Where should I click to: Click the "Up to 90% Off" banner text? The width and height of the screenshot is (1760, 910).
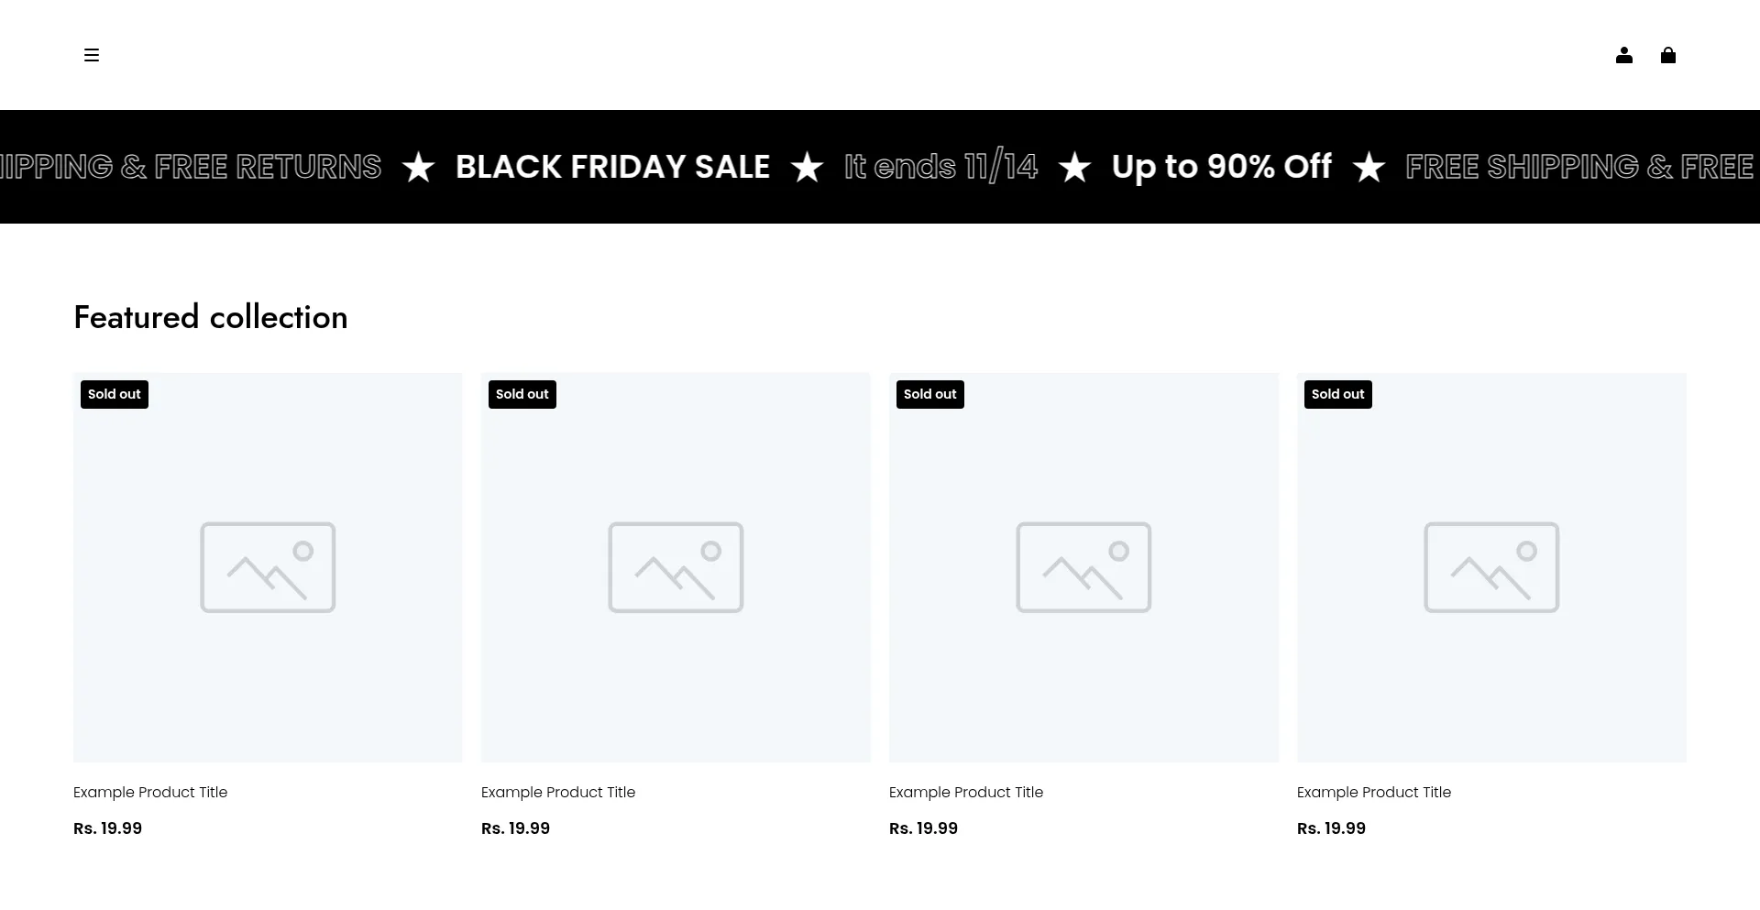[1221, 167]
